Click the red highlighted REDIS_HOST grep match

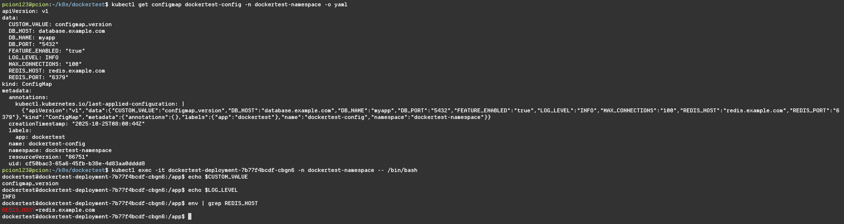pyautogui.click(x=19, y=210)
